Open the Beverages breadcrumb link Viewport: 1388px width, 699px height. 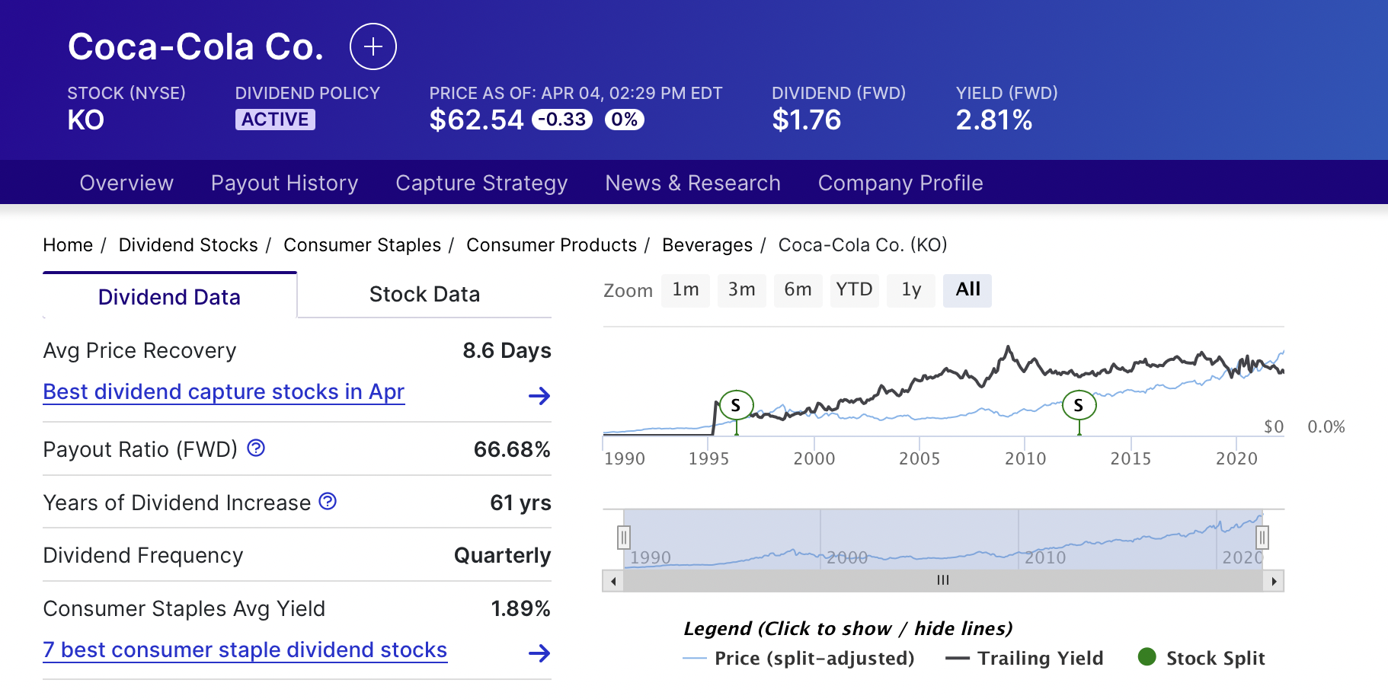(707, 244)
